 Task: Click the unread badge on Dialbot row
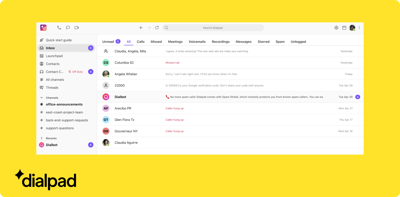point(358,97)
